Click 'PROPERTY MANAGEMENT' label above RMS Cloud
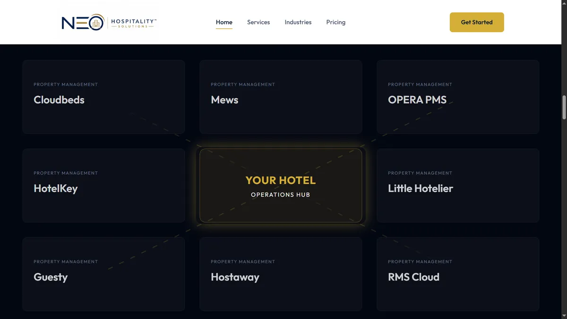Screen dimensions: 567x319 point(420,262)
